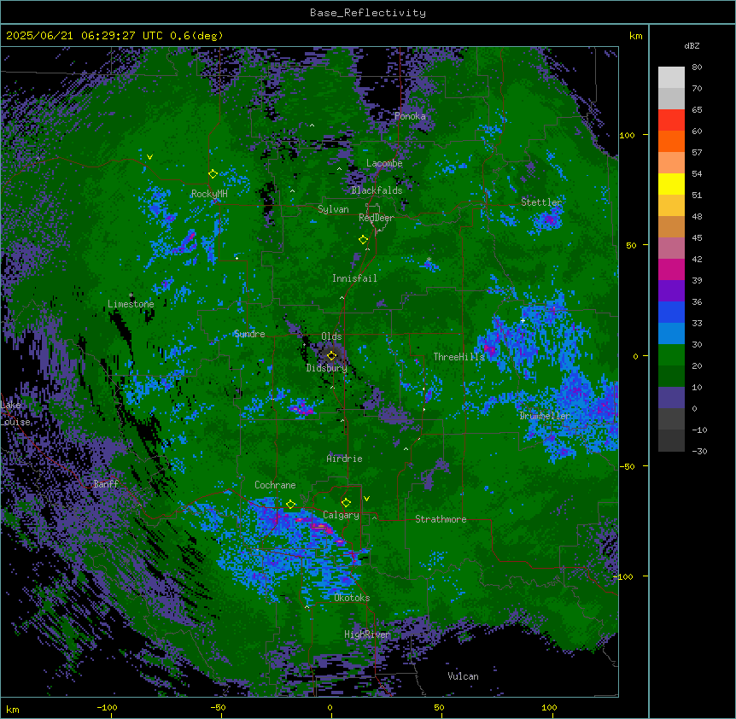Select the yellow diamond marker between Olds and Didsbury

pyautogui.click(x=332, y=356)
